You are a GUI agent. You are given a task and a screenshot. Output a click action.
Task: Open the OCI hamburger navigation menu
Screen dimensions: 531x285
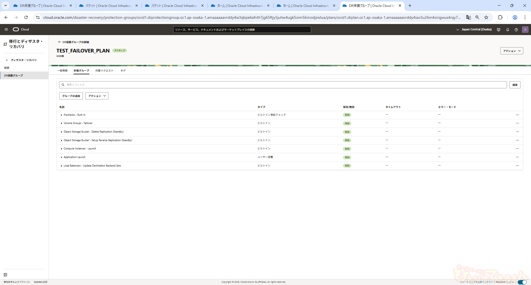click(x=6, y=29)
